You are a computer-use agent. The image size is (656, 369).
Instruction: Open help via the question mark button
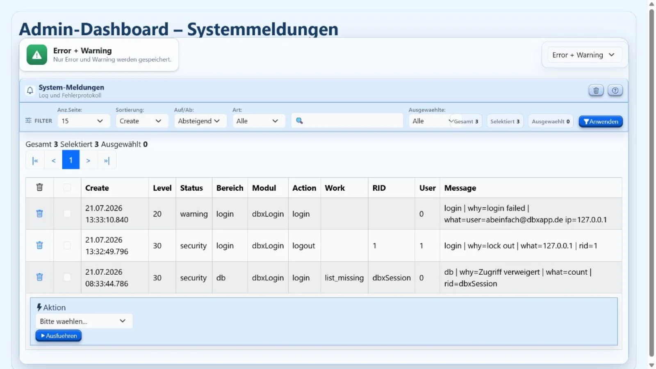point(615,91)
